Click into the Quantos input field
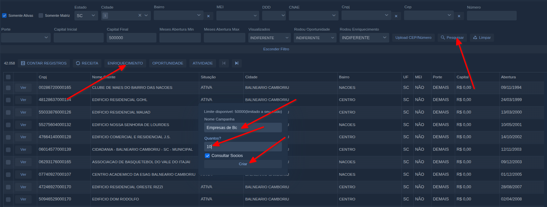 [243, 146]
